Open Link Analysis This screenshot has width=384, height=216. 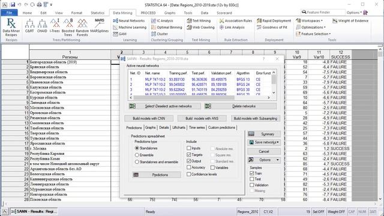(232, 28)
